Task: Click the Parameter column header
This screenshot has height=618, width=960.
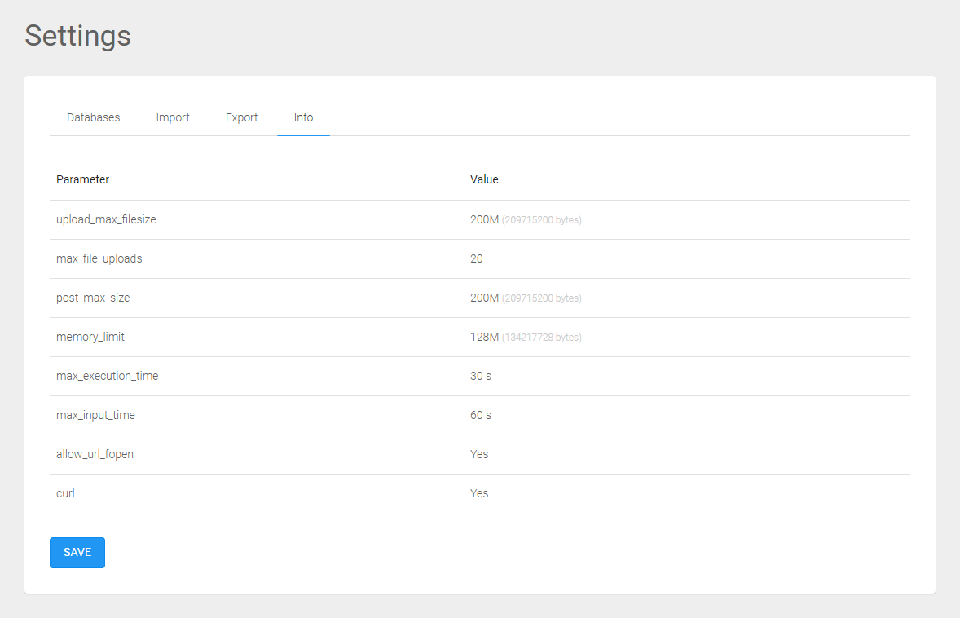Action: click(x=82, y=179)
